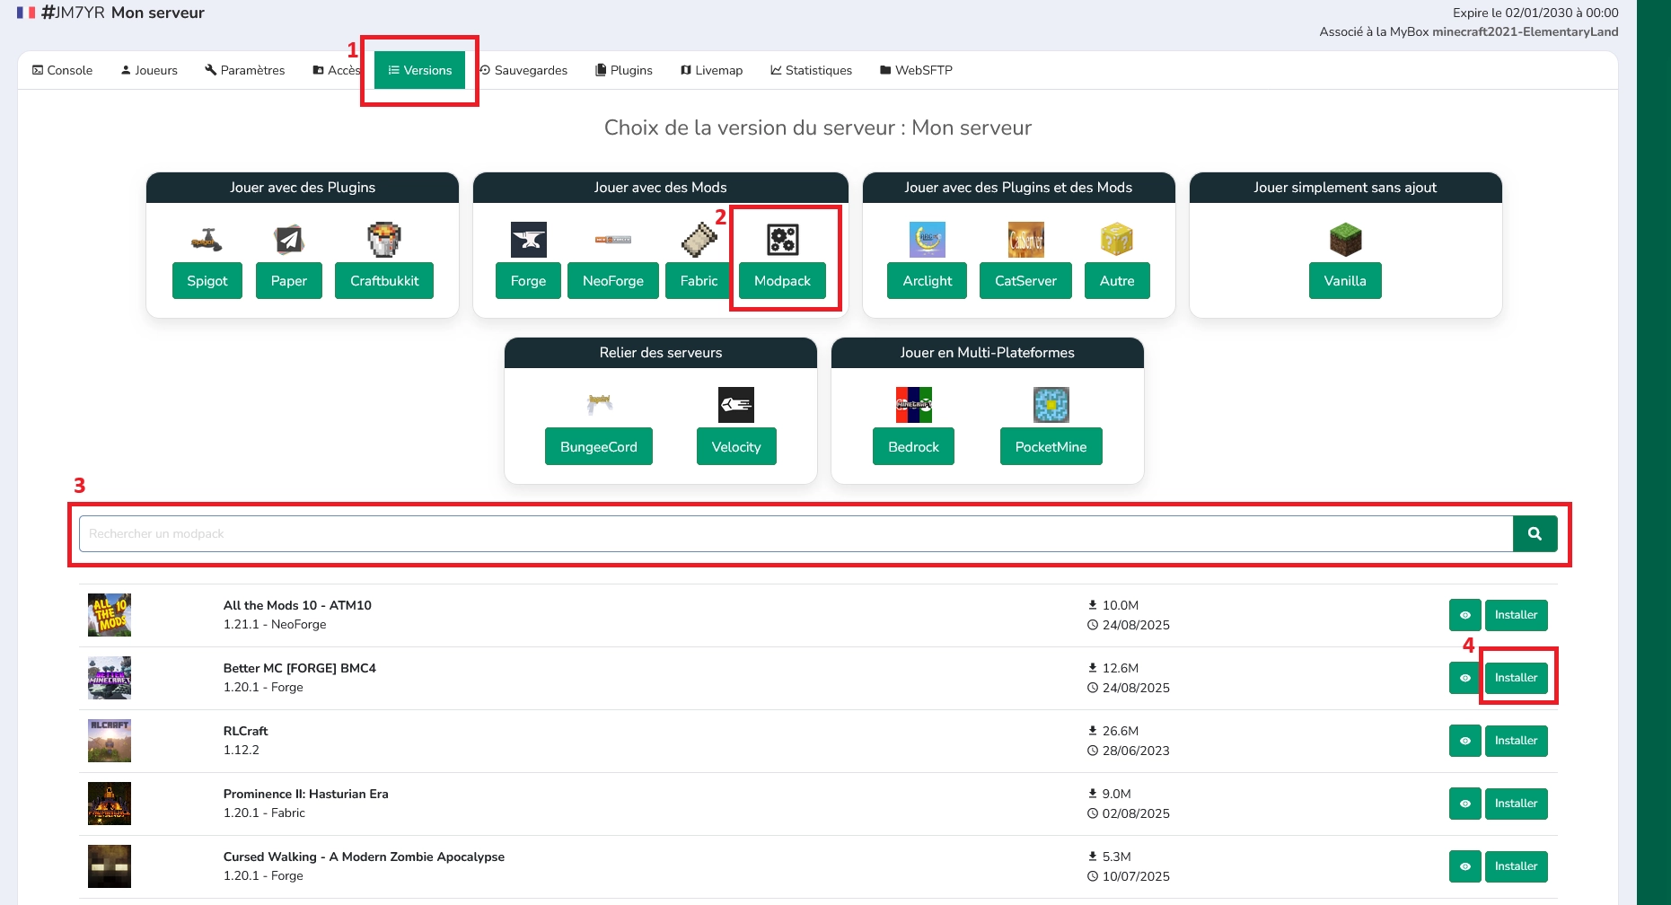
Task: Install Cursed Walking modpack
Action: pyautogui.click(x=1517, y=866)
